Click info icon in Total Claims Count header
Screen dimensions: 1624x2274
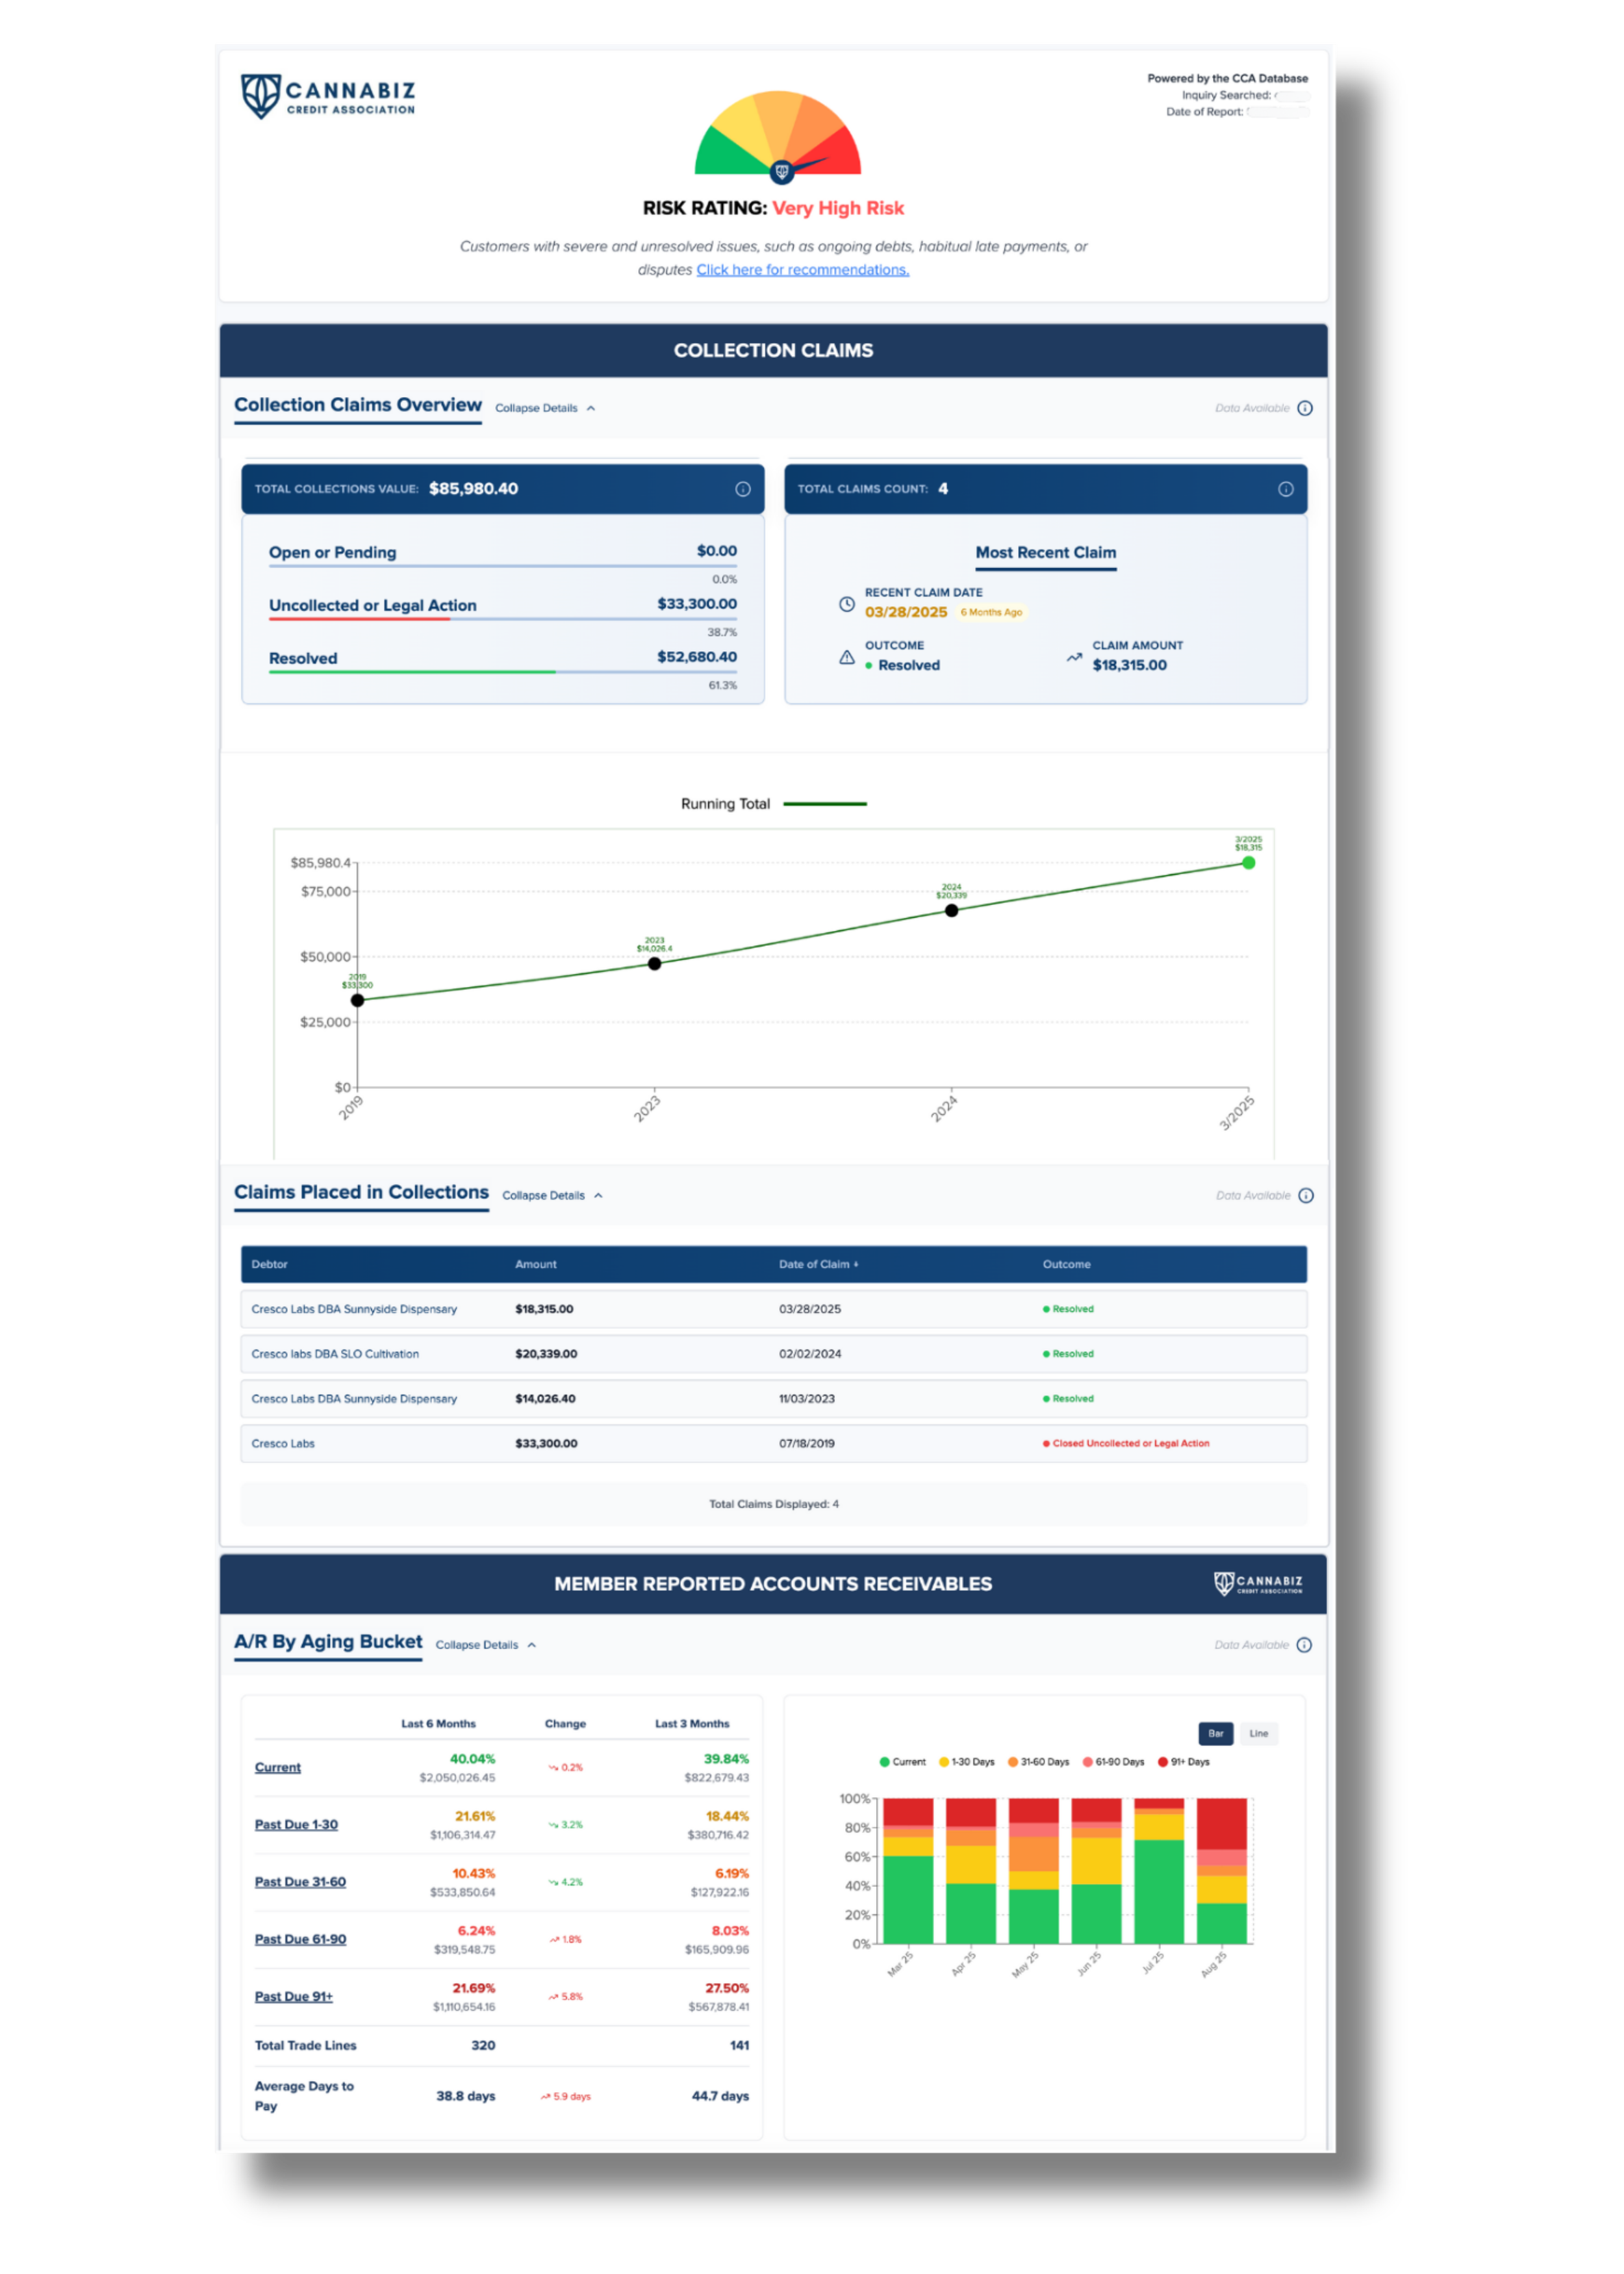coord(1285,489)
